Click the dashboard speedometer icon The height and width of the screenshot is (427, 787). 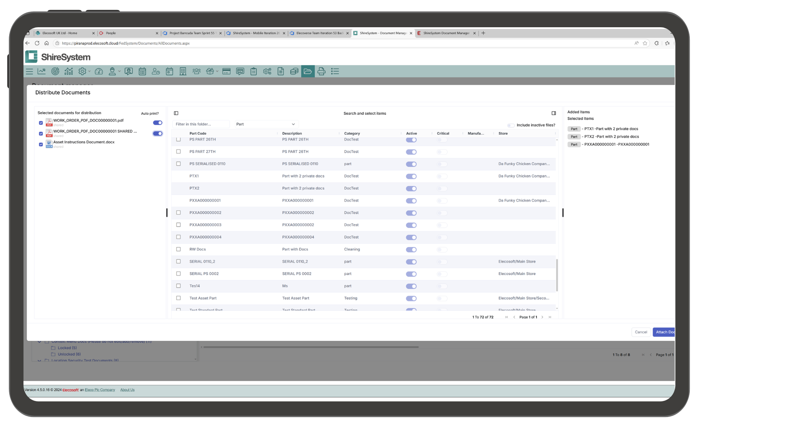pos(99,71)
